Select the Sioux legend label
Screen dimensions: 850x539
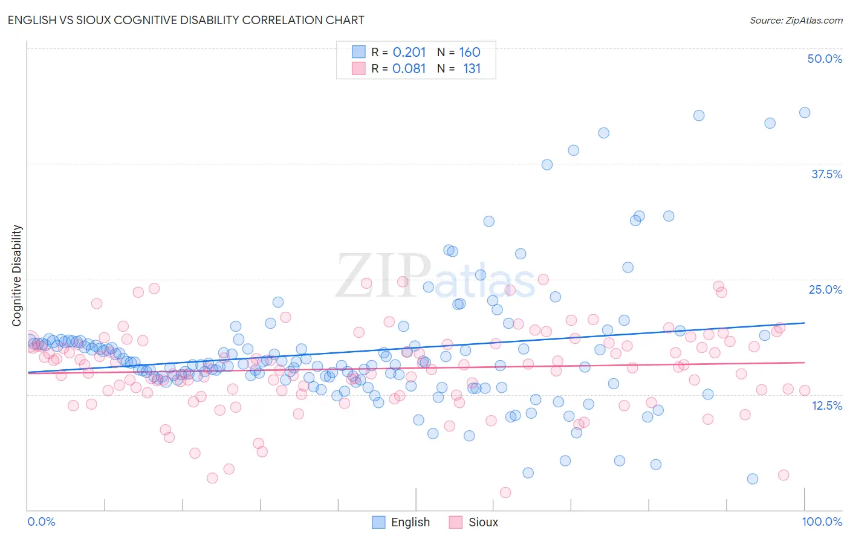click(483, 523)
